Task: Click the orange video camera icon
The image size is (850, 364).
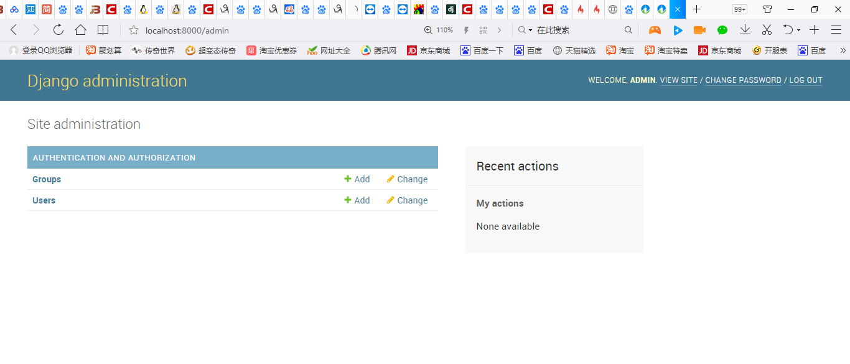Action: tap(699, 30)
